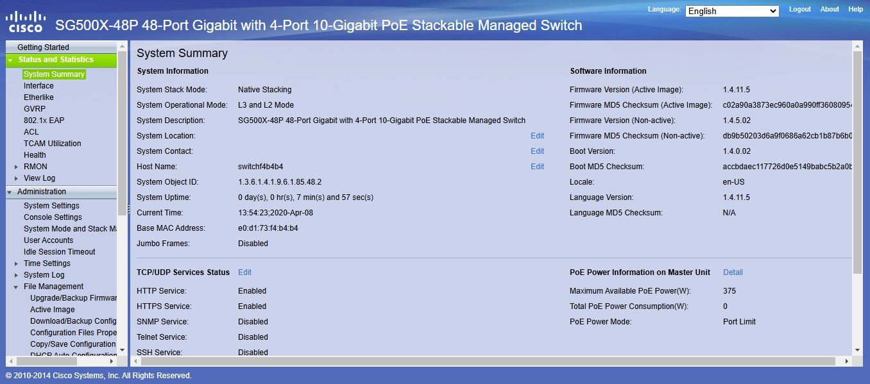Image resolution: width=870 pixels, height=384 pixels.
Task: Open the 802.1x EAP page
Action: (44, 121)
